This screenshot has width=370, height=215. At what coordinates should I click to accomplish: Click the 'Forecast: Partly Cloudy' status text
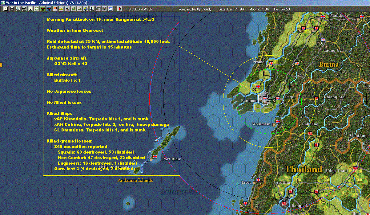195,9
